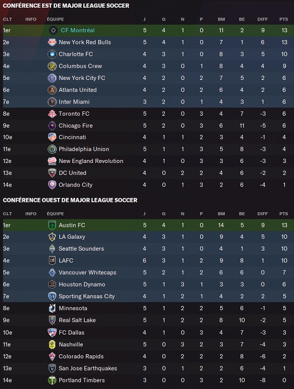294x389 pixels.
Task: Click the CF Montréal club crest
Action: [x=53, y=30]
